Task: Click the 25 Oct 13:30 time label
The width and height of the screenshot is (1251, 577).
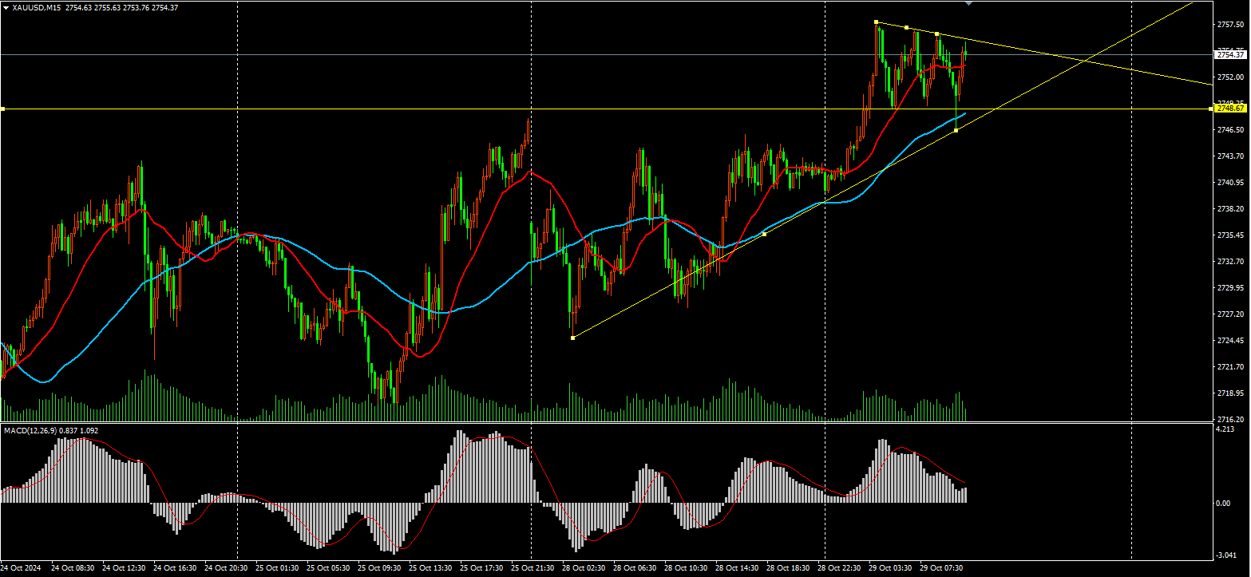Action: pos(430,568)
